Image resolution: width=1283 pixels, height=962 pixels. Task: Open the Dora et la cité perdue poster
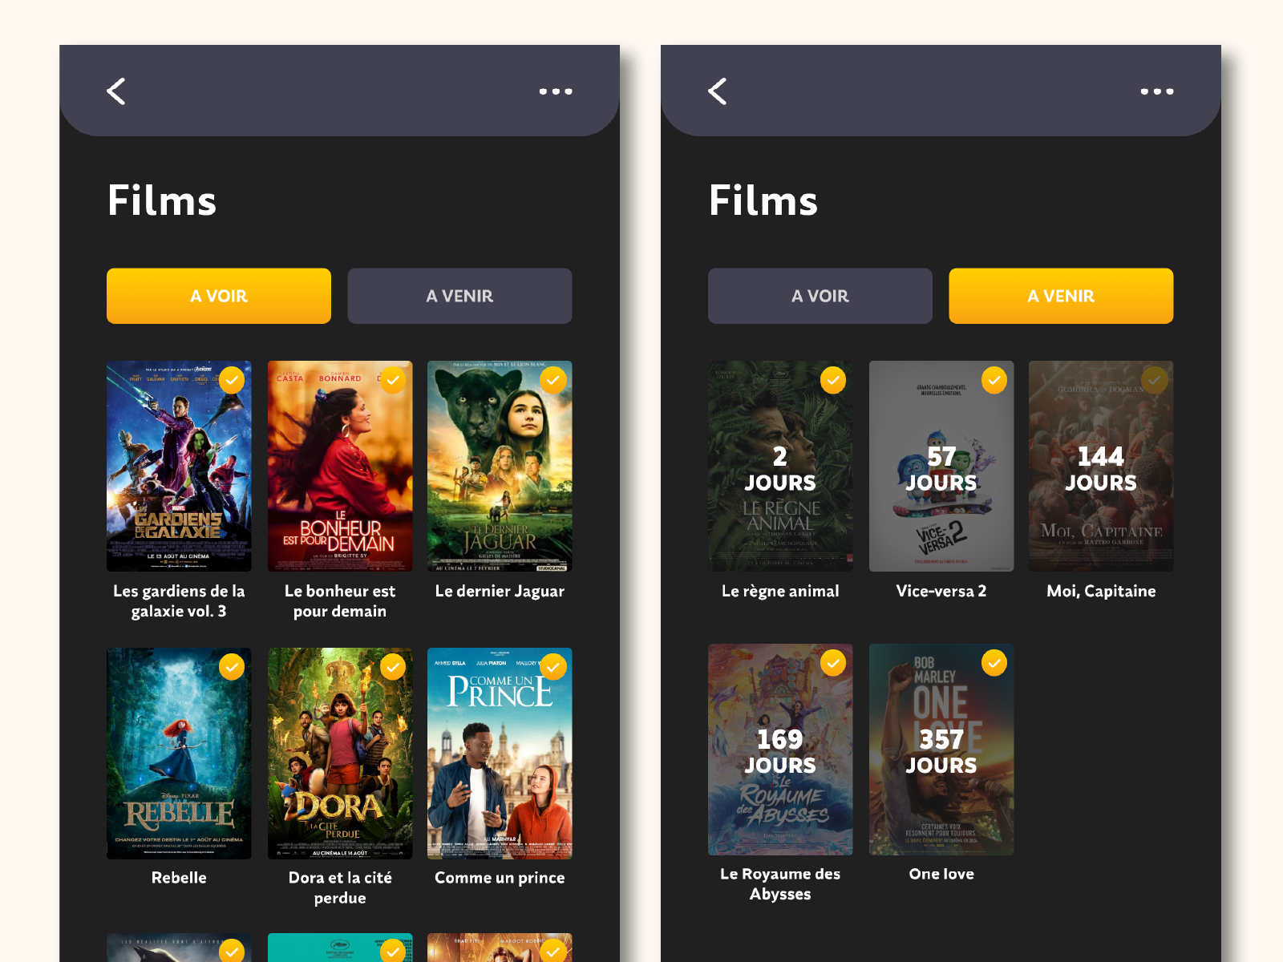coord(340,753)
